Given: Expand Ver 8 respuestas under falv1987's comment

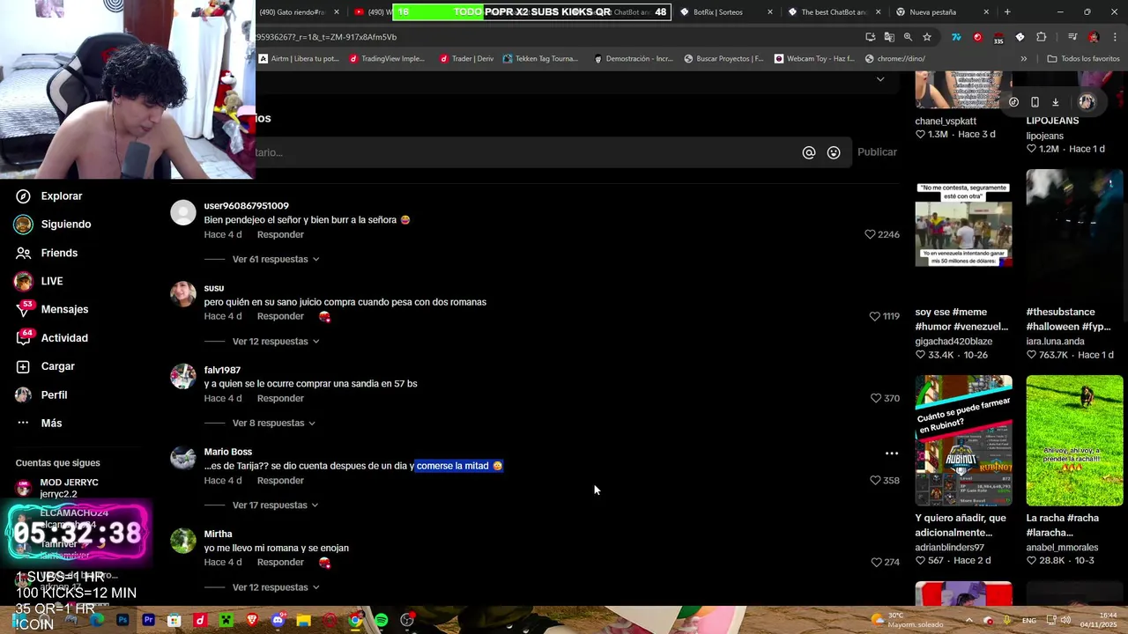Looking at the screenshot, I should pos(273,423).
